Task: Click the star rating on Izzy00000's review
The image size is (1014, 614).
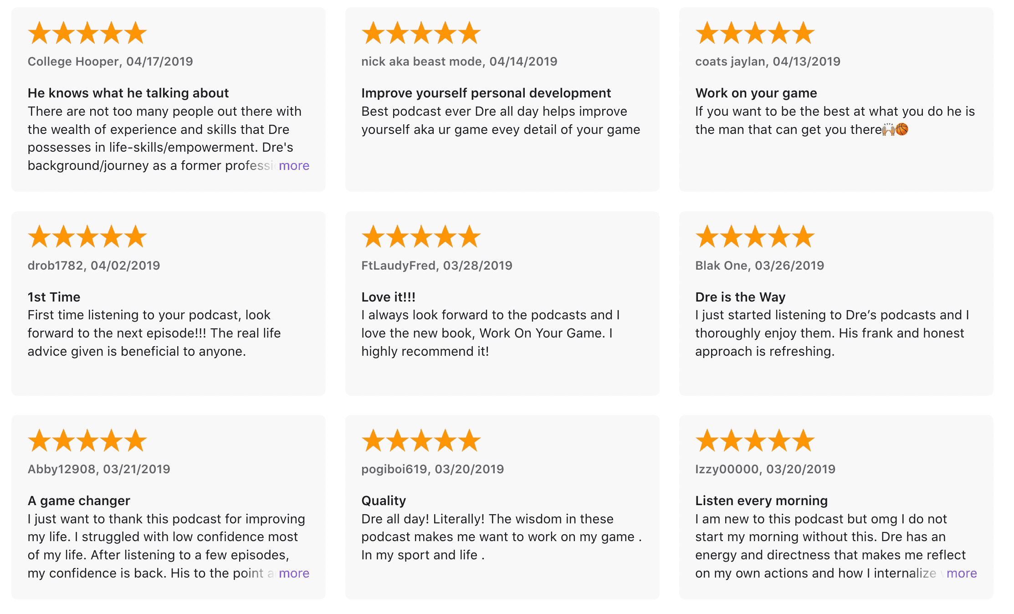Action: [755, 440]
